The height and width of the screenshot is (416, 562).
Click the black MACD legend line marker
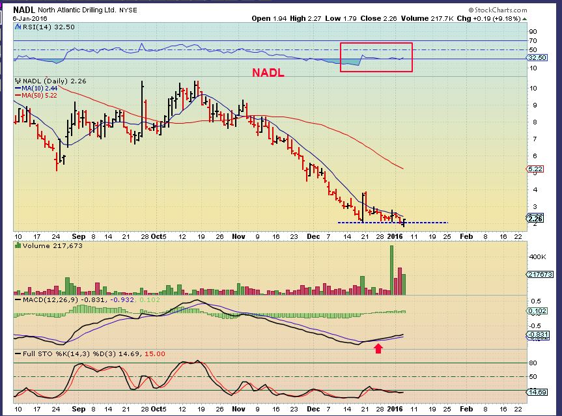pyautogui.click(x=18, y=300)
